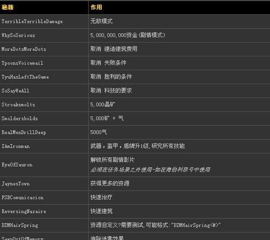270x240 pixels.
Task: Select the RealMenDrillDeep cheat code
Action: coord(24,133)
